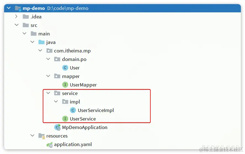Click the UserServiceImpl class icon
245x154 pixels.
73,110
